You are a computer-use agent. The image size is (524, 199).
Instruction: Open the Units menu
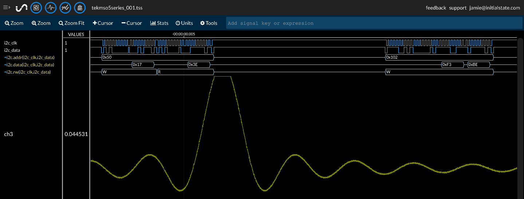(184, 23)
